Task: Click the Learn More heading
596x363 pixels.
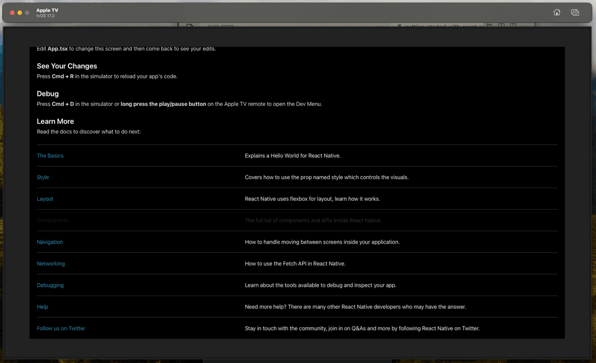Action: click(x=55, y=121)
